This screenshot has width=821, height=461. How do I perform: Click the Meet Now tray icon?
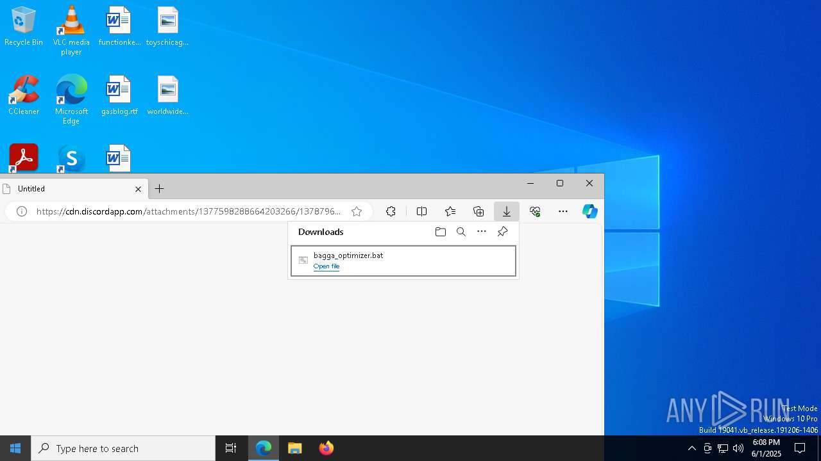coord(707,448)
